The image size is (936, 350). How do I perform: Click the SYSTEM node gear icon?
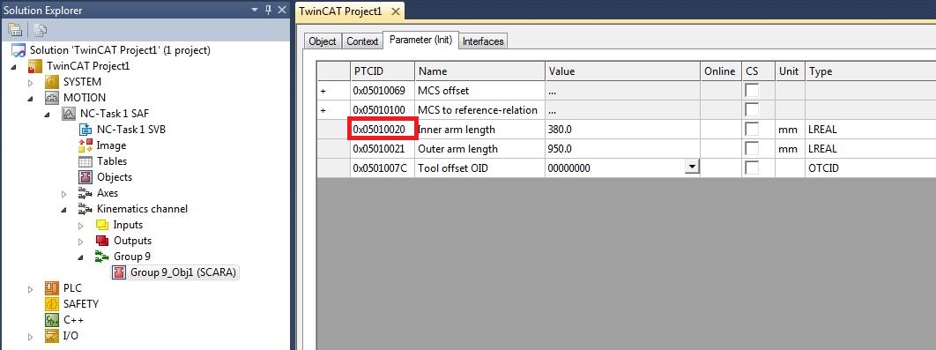tap(53, 82)
